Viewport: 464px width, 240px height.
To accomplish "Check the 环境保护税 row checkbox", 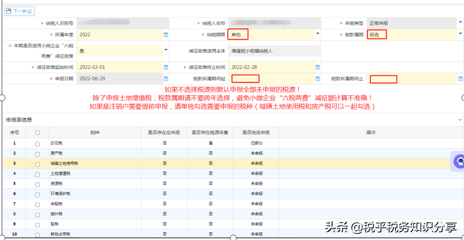I will pos(37,194).
